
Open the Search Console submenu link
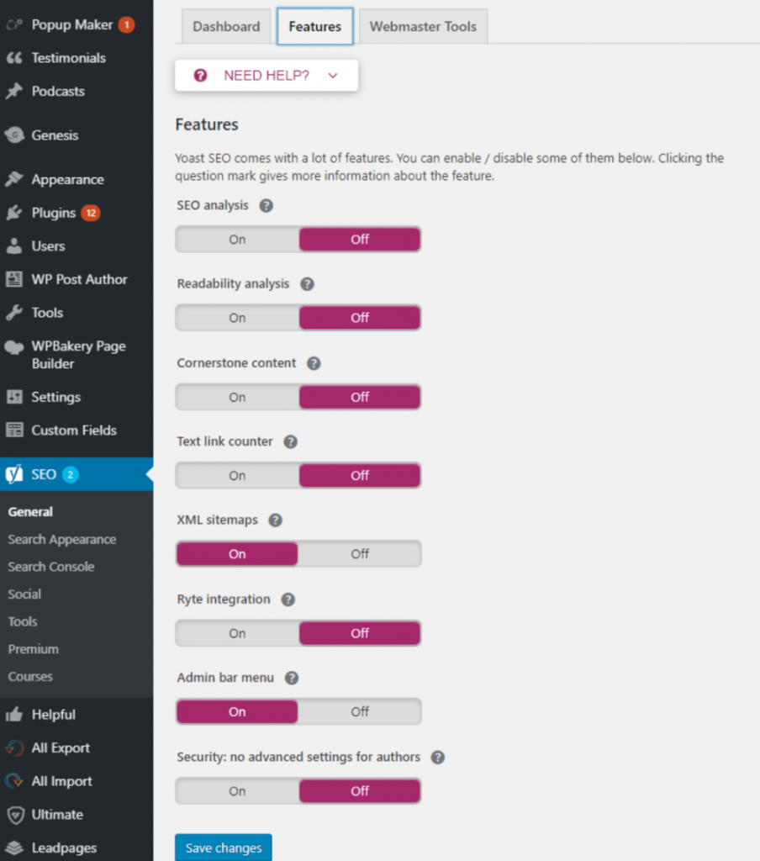click(51, 567)
